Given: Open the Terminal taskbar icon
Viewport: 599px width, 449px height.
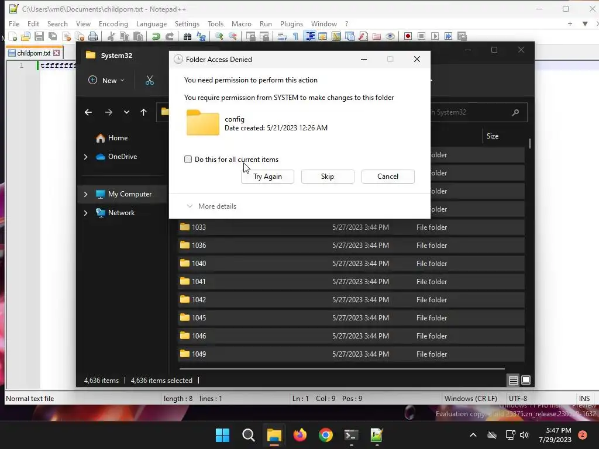Looking at the screenshot, I should click(351, 435).
